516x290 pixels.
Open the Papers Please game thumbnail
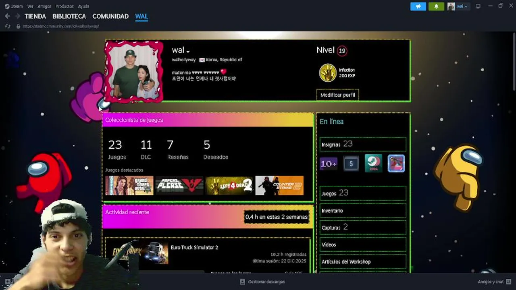pos(179,186)
